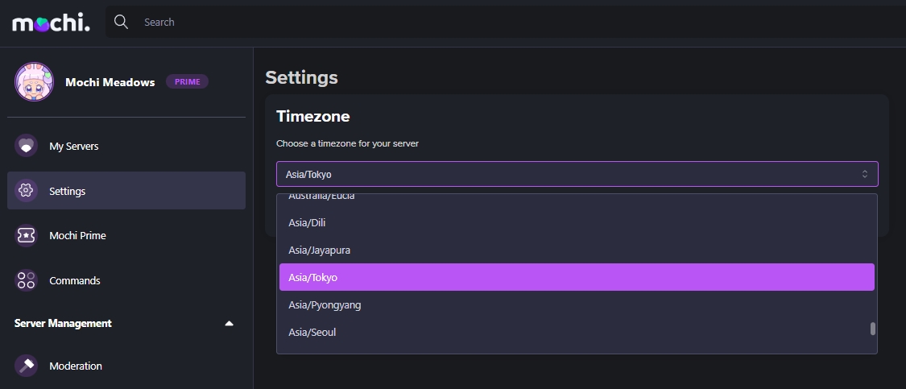Pick Asia/Seoul from the list
The height and width of the screenshot is (389, 906).
coord(312,332)
